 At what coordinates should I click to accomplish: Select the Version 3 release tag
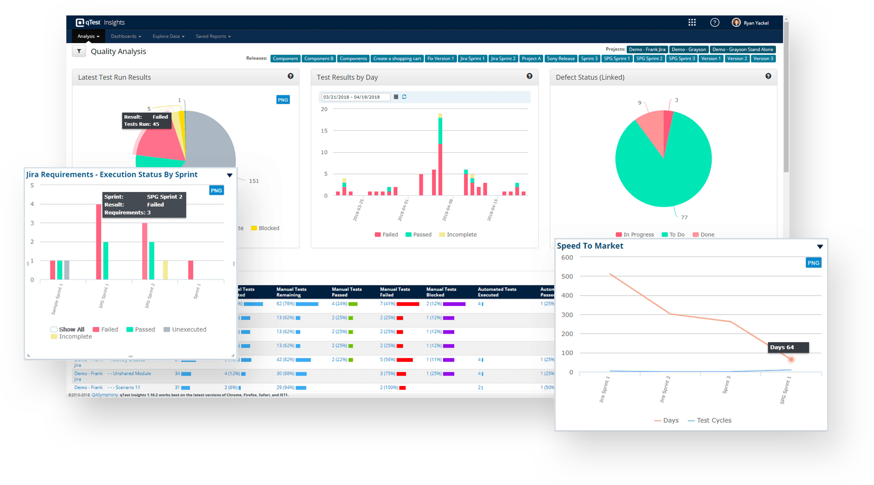(763, 59)
